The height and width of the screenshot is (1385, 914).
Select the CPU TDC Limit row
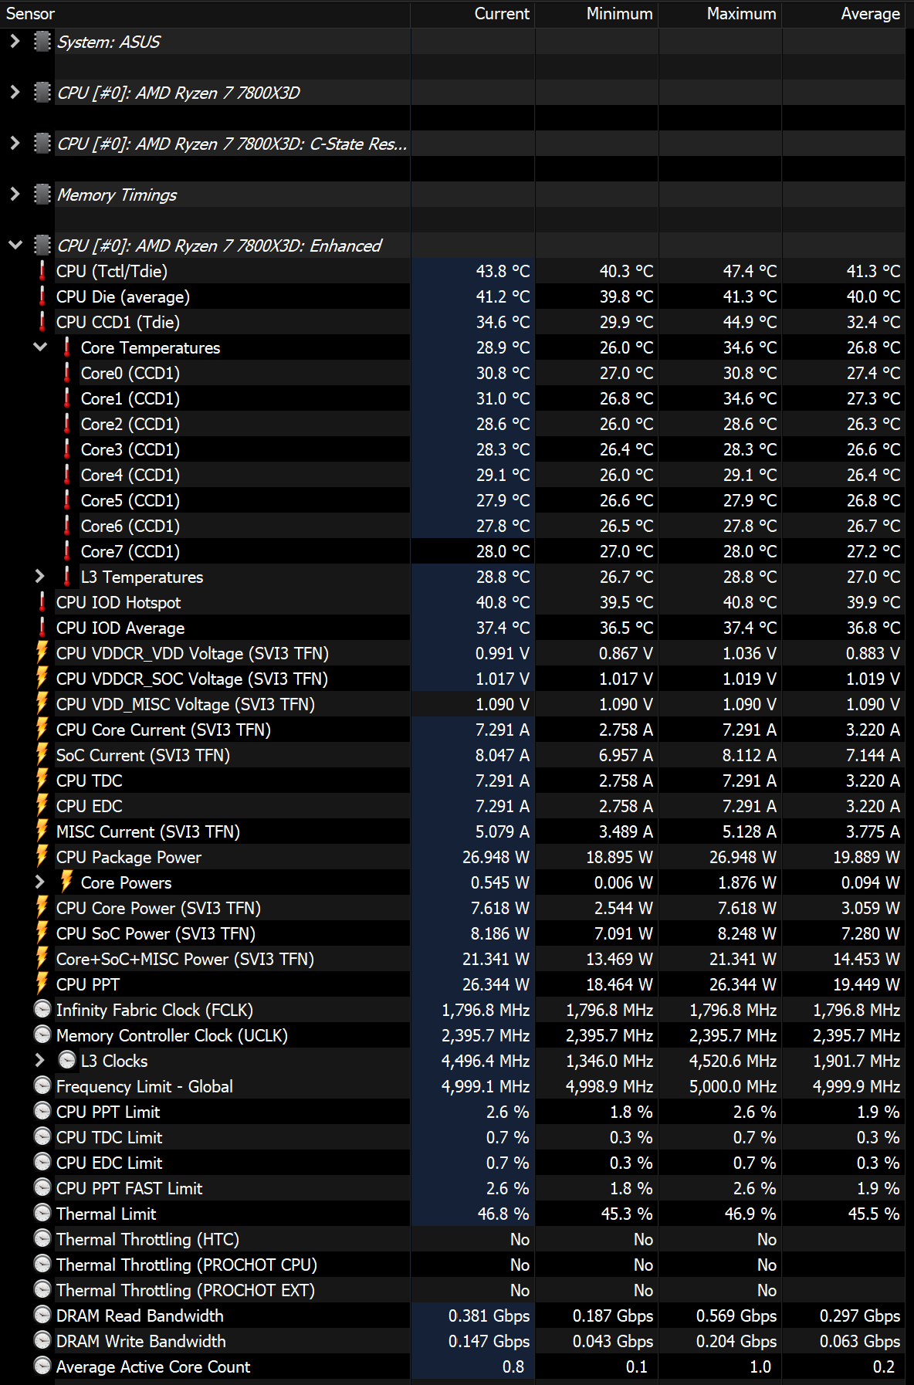click(452, 1137)
